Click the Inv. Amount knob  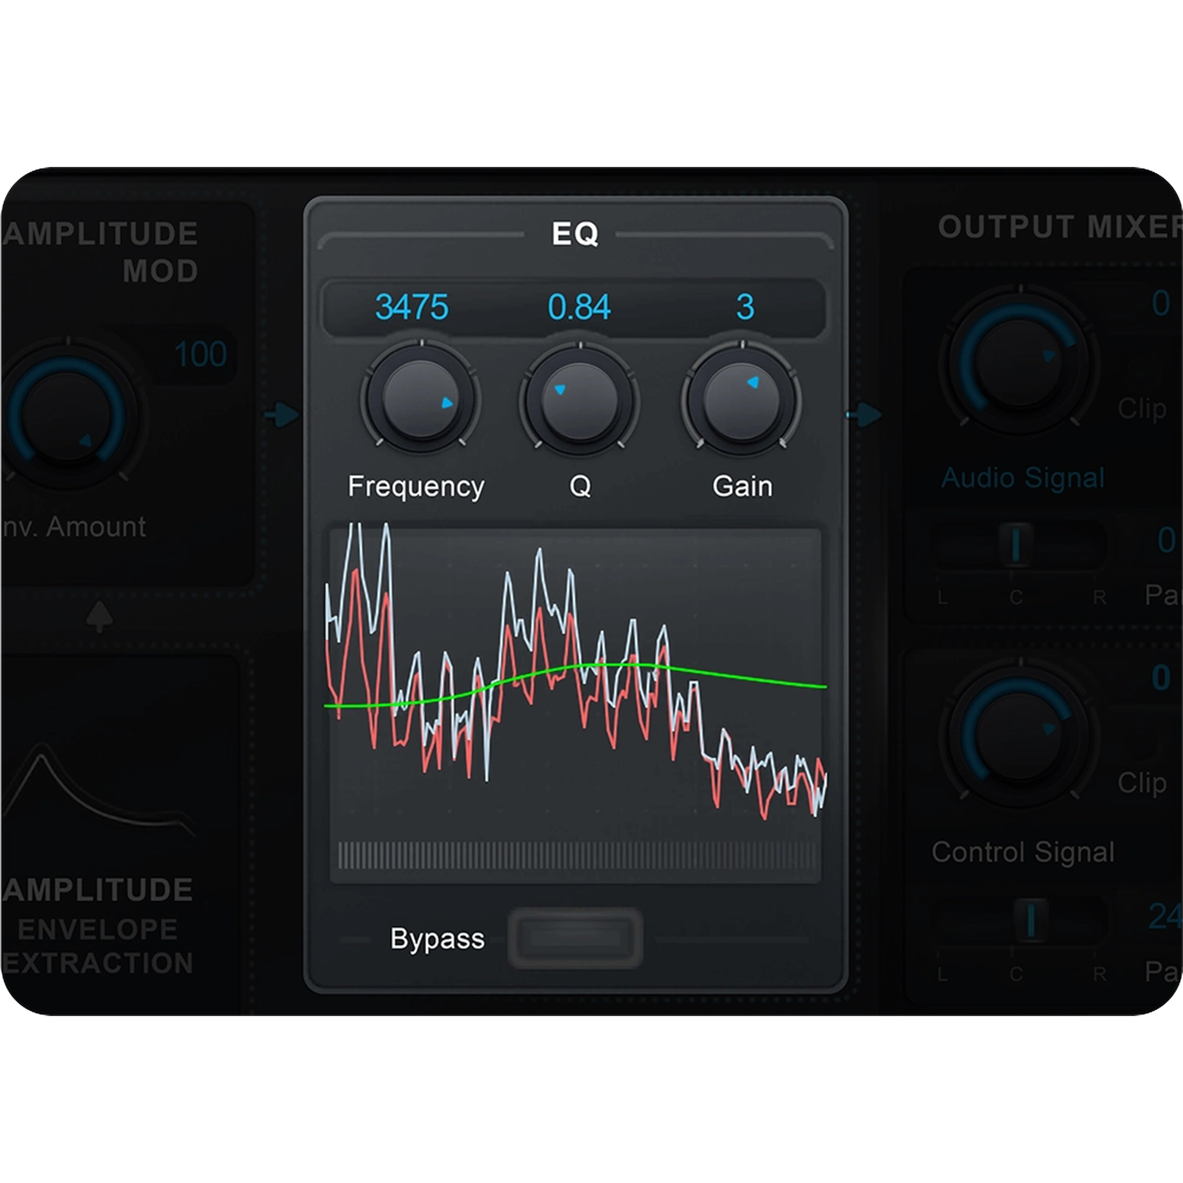[66, 416]
